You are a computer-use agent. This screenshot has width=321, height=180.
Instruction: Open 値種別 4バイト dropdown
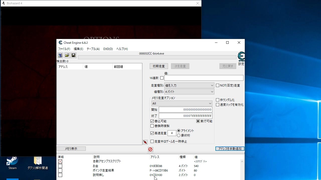tap(189, 92)
